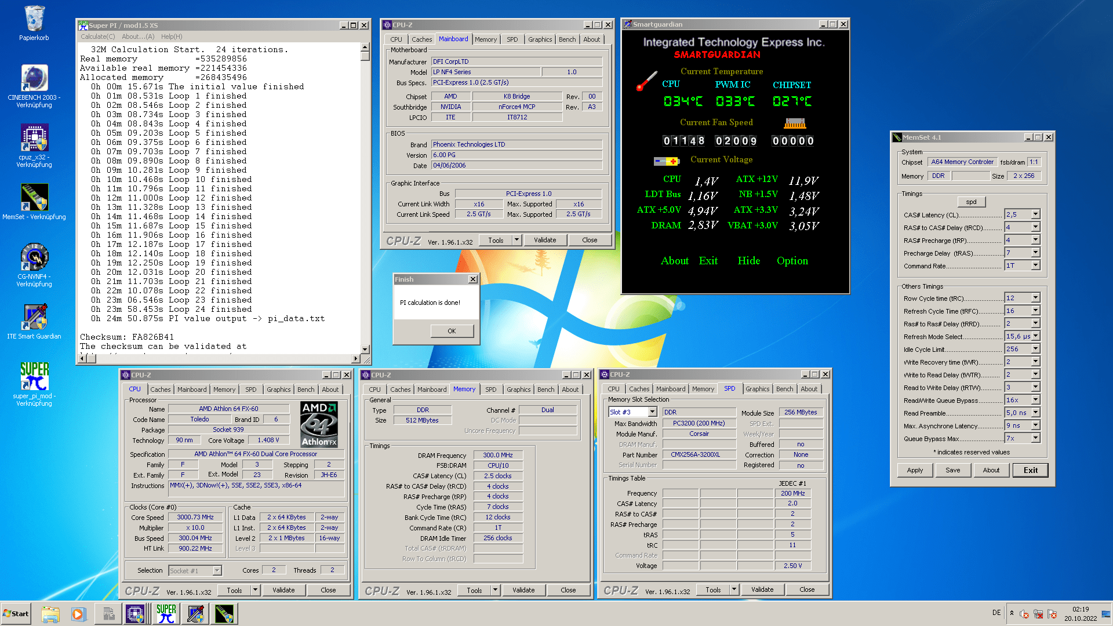Open the CINEBENCH 2003 desktop shortcut
This screenshot has width=1113, height=626.
34,86
